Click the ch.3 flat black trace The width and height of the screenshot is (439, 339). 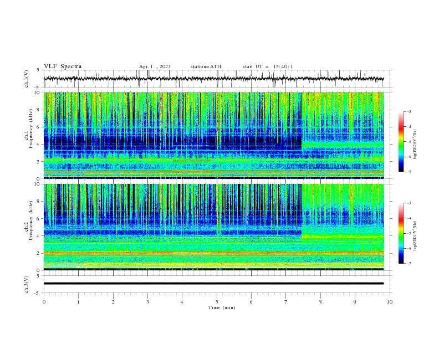point(213,284)
